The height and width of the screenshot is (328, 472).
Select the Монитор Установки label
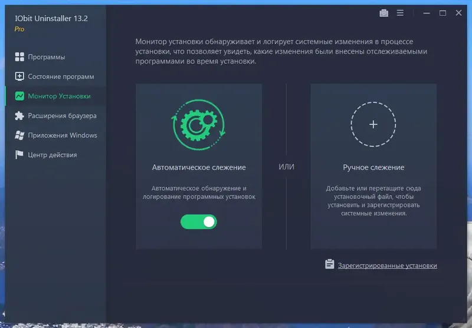[60, 96]
